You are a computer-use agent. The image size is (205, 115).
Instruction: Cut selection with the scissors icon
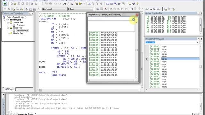pyautogui.click(x=43, y=4)
